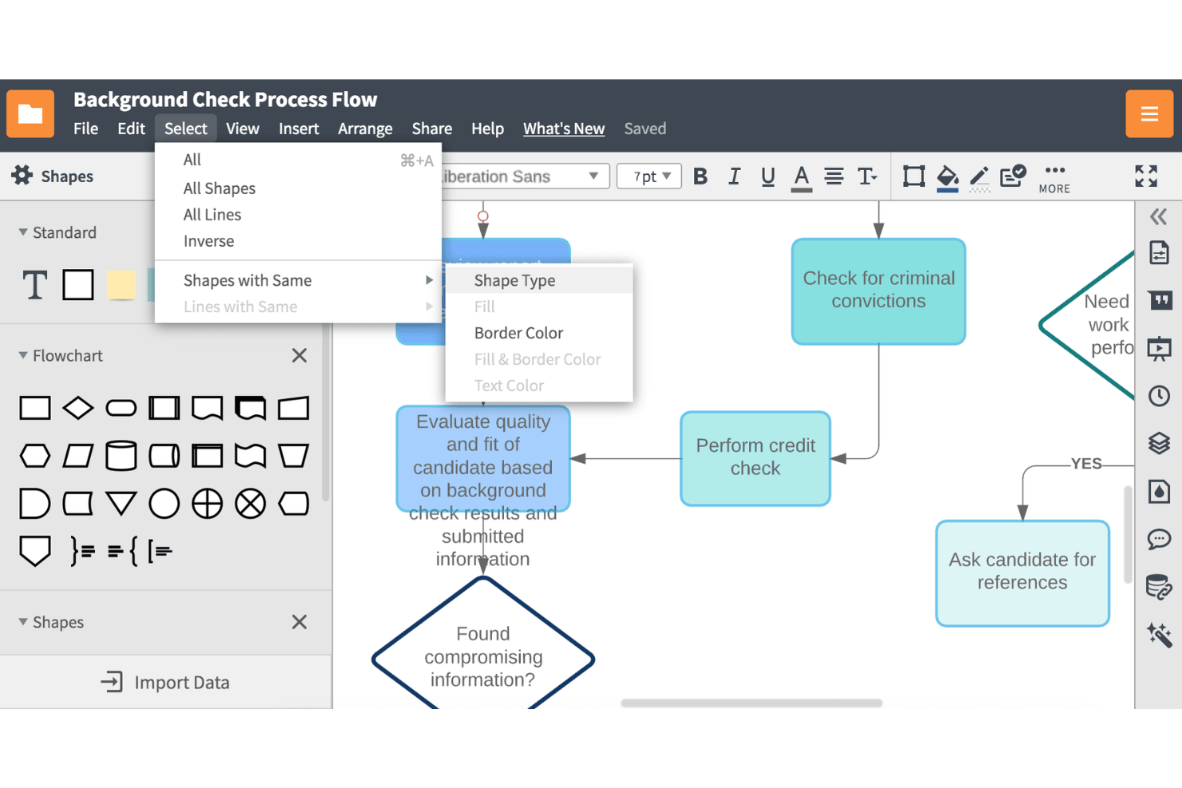Click the shape action checkmark icon
This screenshot has height=788, width=1182.
pos(1013,176)
